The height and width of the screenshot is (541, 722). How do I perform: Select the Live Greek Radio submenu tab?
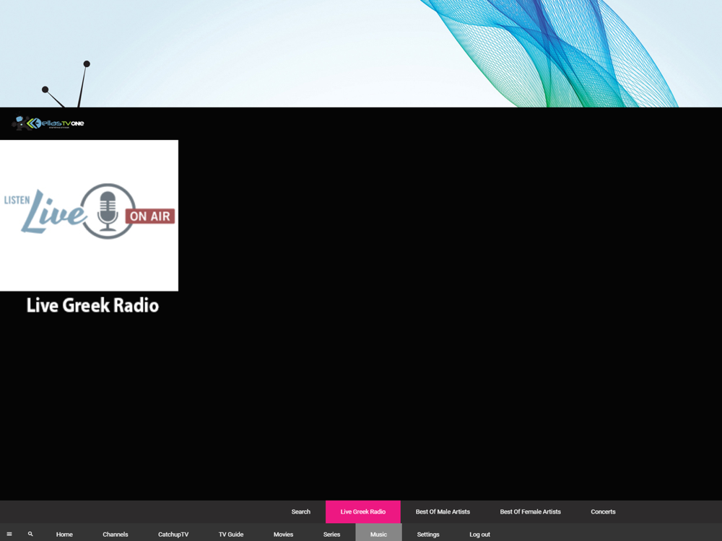pyautogui.click(x=363, y=511)
